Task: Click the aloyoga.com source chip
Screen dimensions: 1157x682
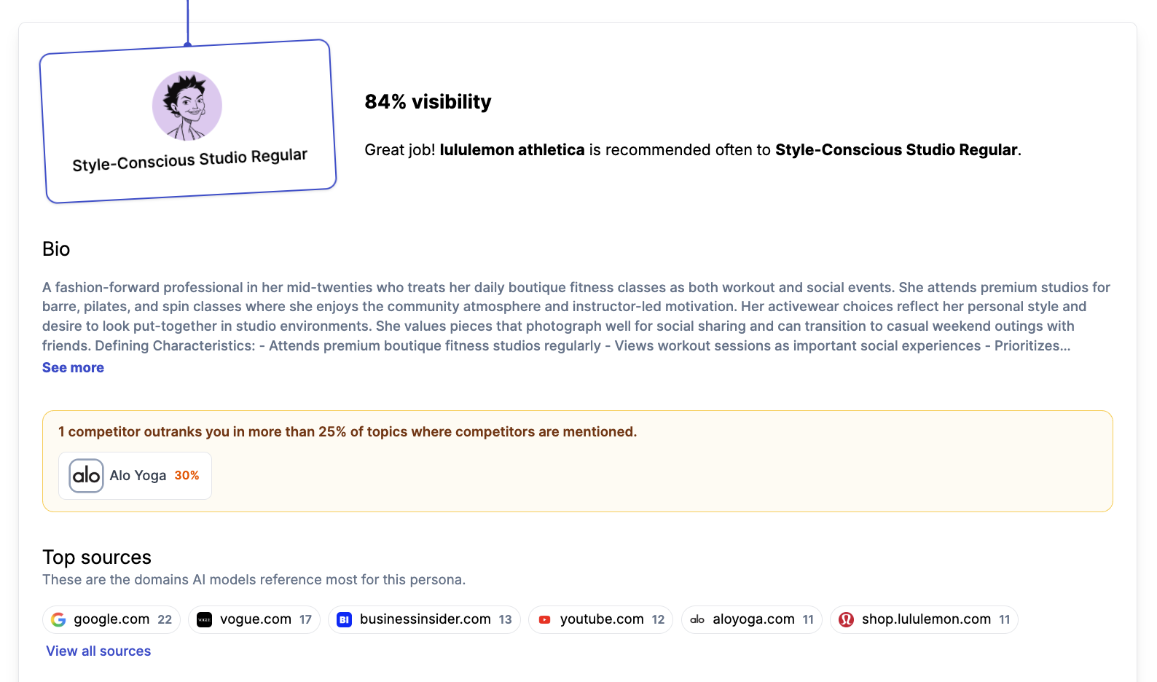Action: 752,620
